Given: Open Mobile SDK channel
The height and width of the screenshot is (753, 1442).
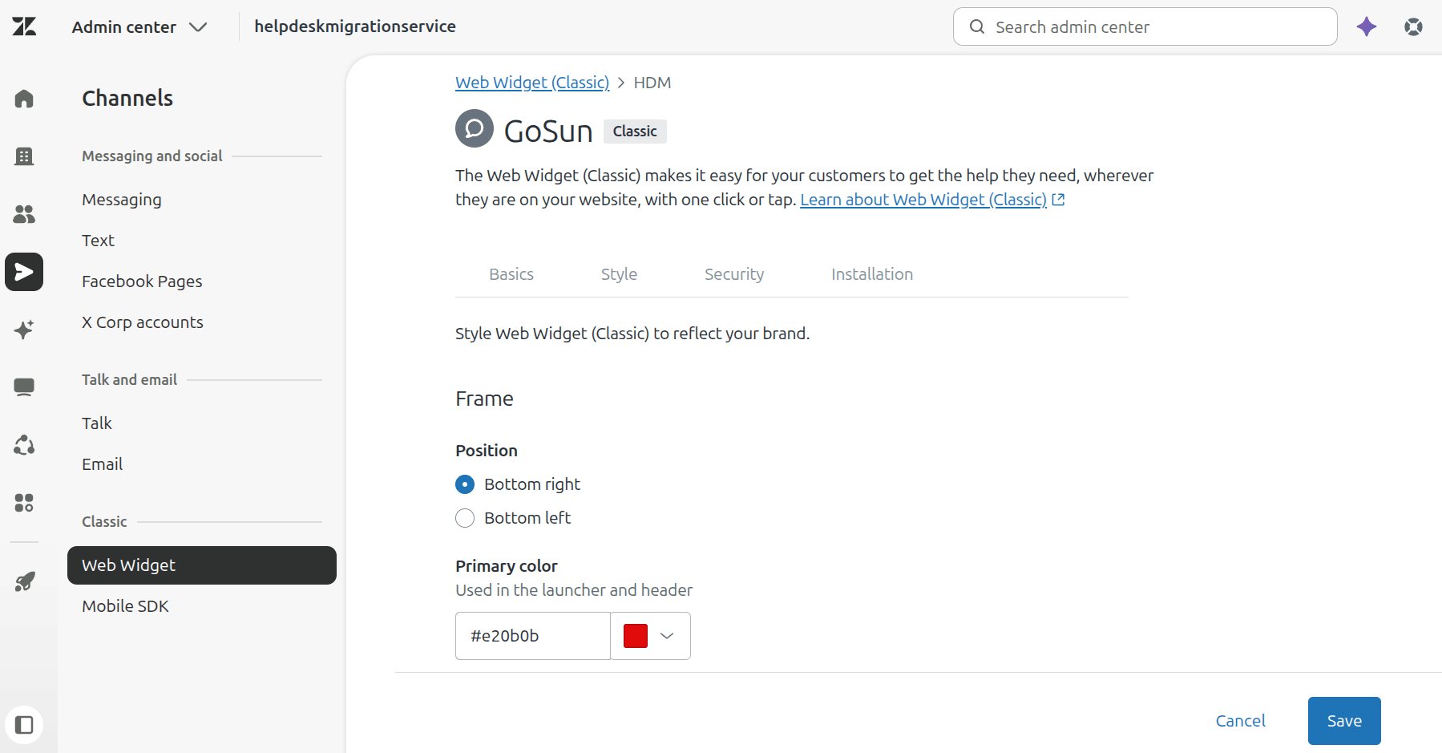Looking at the screenshot, I should point(125,606).
